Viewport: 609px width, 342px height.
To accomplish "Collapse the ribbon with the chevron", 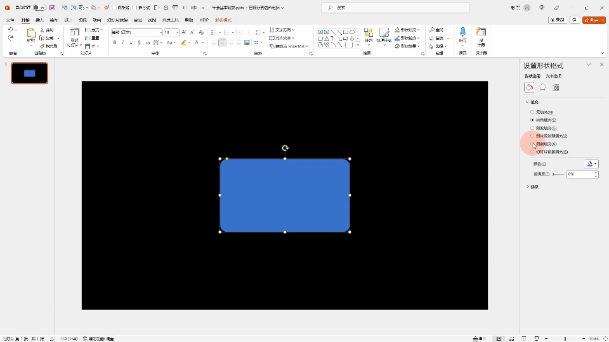I will [602, 53].
